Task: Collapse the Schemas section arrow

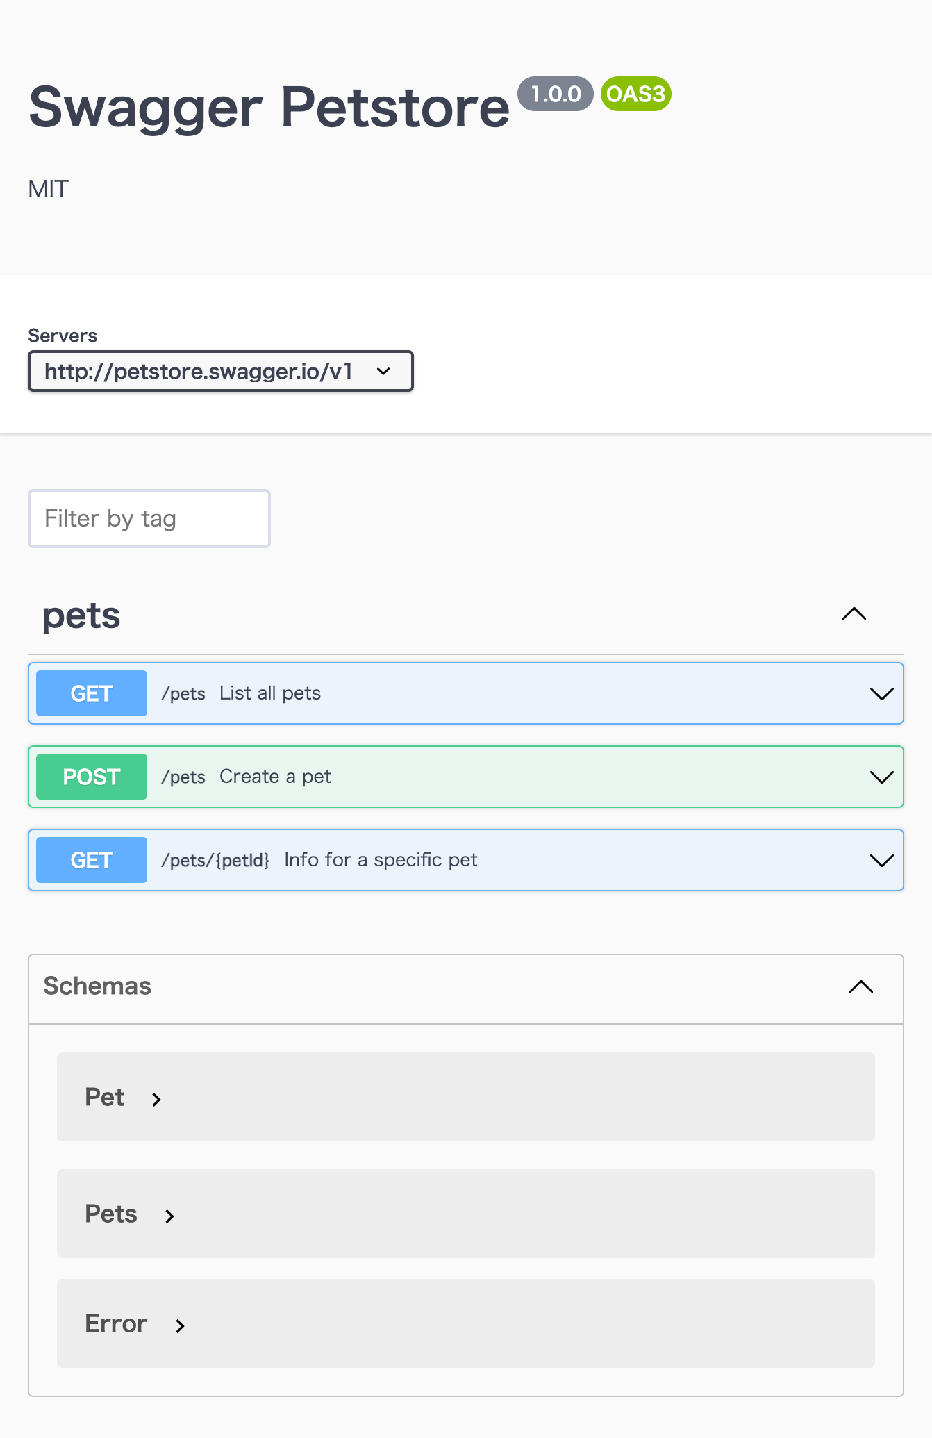Action: pyautogui.click(x=861, y=986)
